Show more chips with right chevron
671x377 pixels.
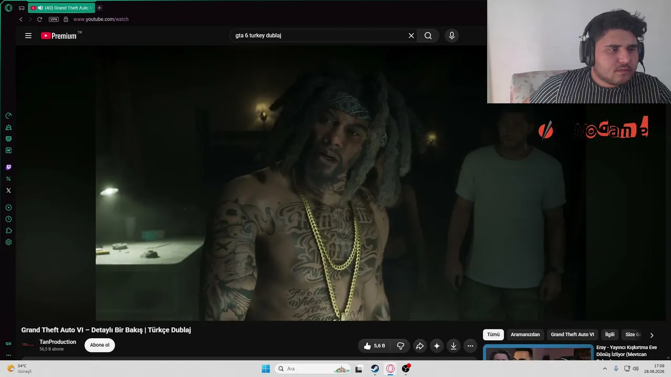[x=652, y=335]
